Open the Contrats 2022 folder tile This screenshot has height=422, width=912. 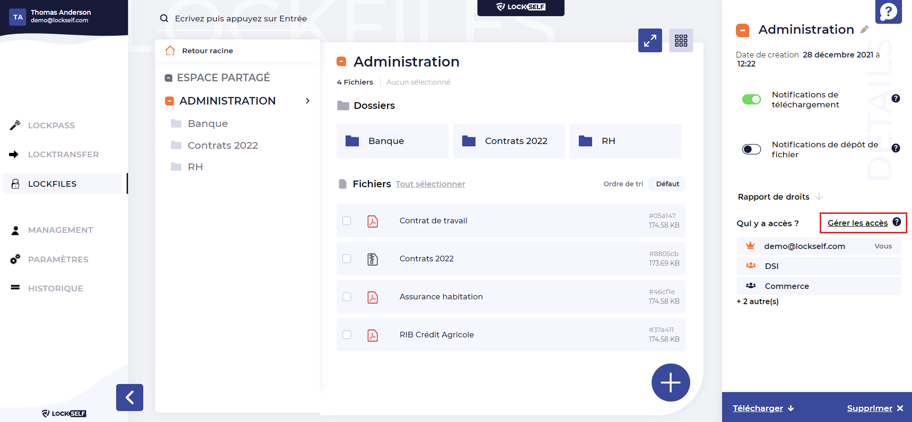508,141
